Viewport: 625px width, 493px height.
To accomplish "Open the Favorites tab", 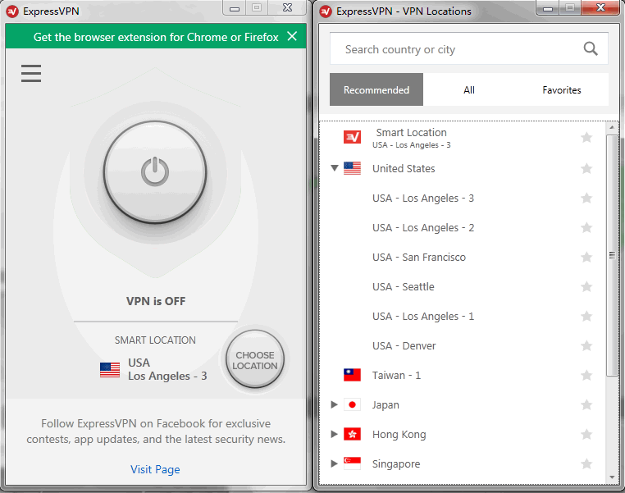I will 562,90.
